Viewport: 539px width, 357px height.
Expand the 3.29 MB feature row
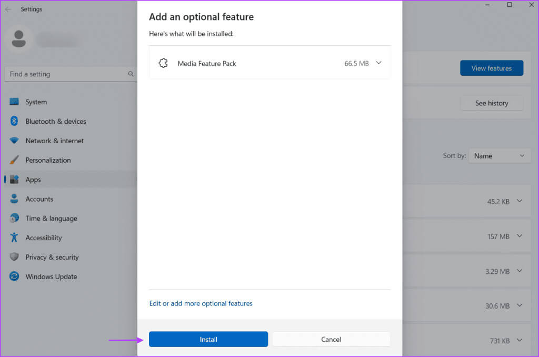coord(520,271)
